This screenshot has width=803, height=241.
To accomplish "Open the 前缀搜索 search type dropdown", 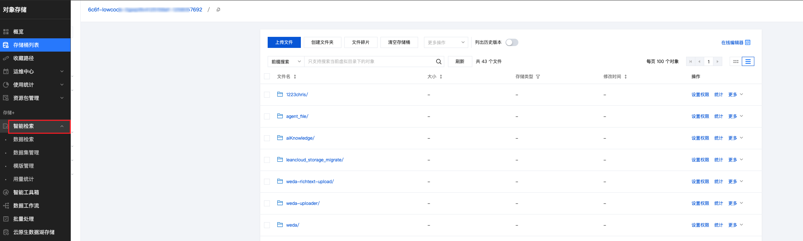I will (286, 62).
